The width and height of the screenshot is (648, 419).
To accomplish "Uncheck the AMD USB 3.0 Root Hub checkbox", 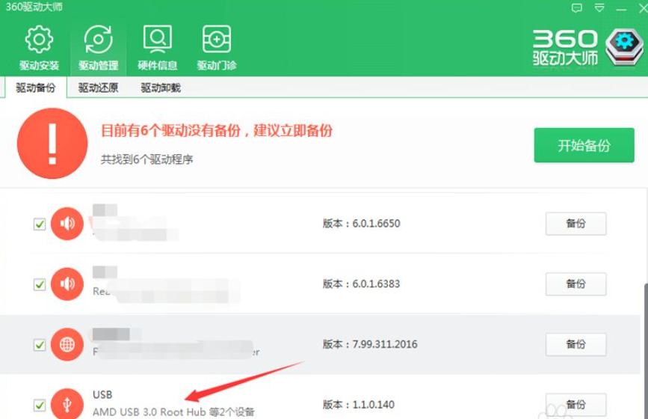I will coord(40,406).
